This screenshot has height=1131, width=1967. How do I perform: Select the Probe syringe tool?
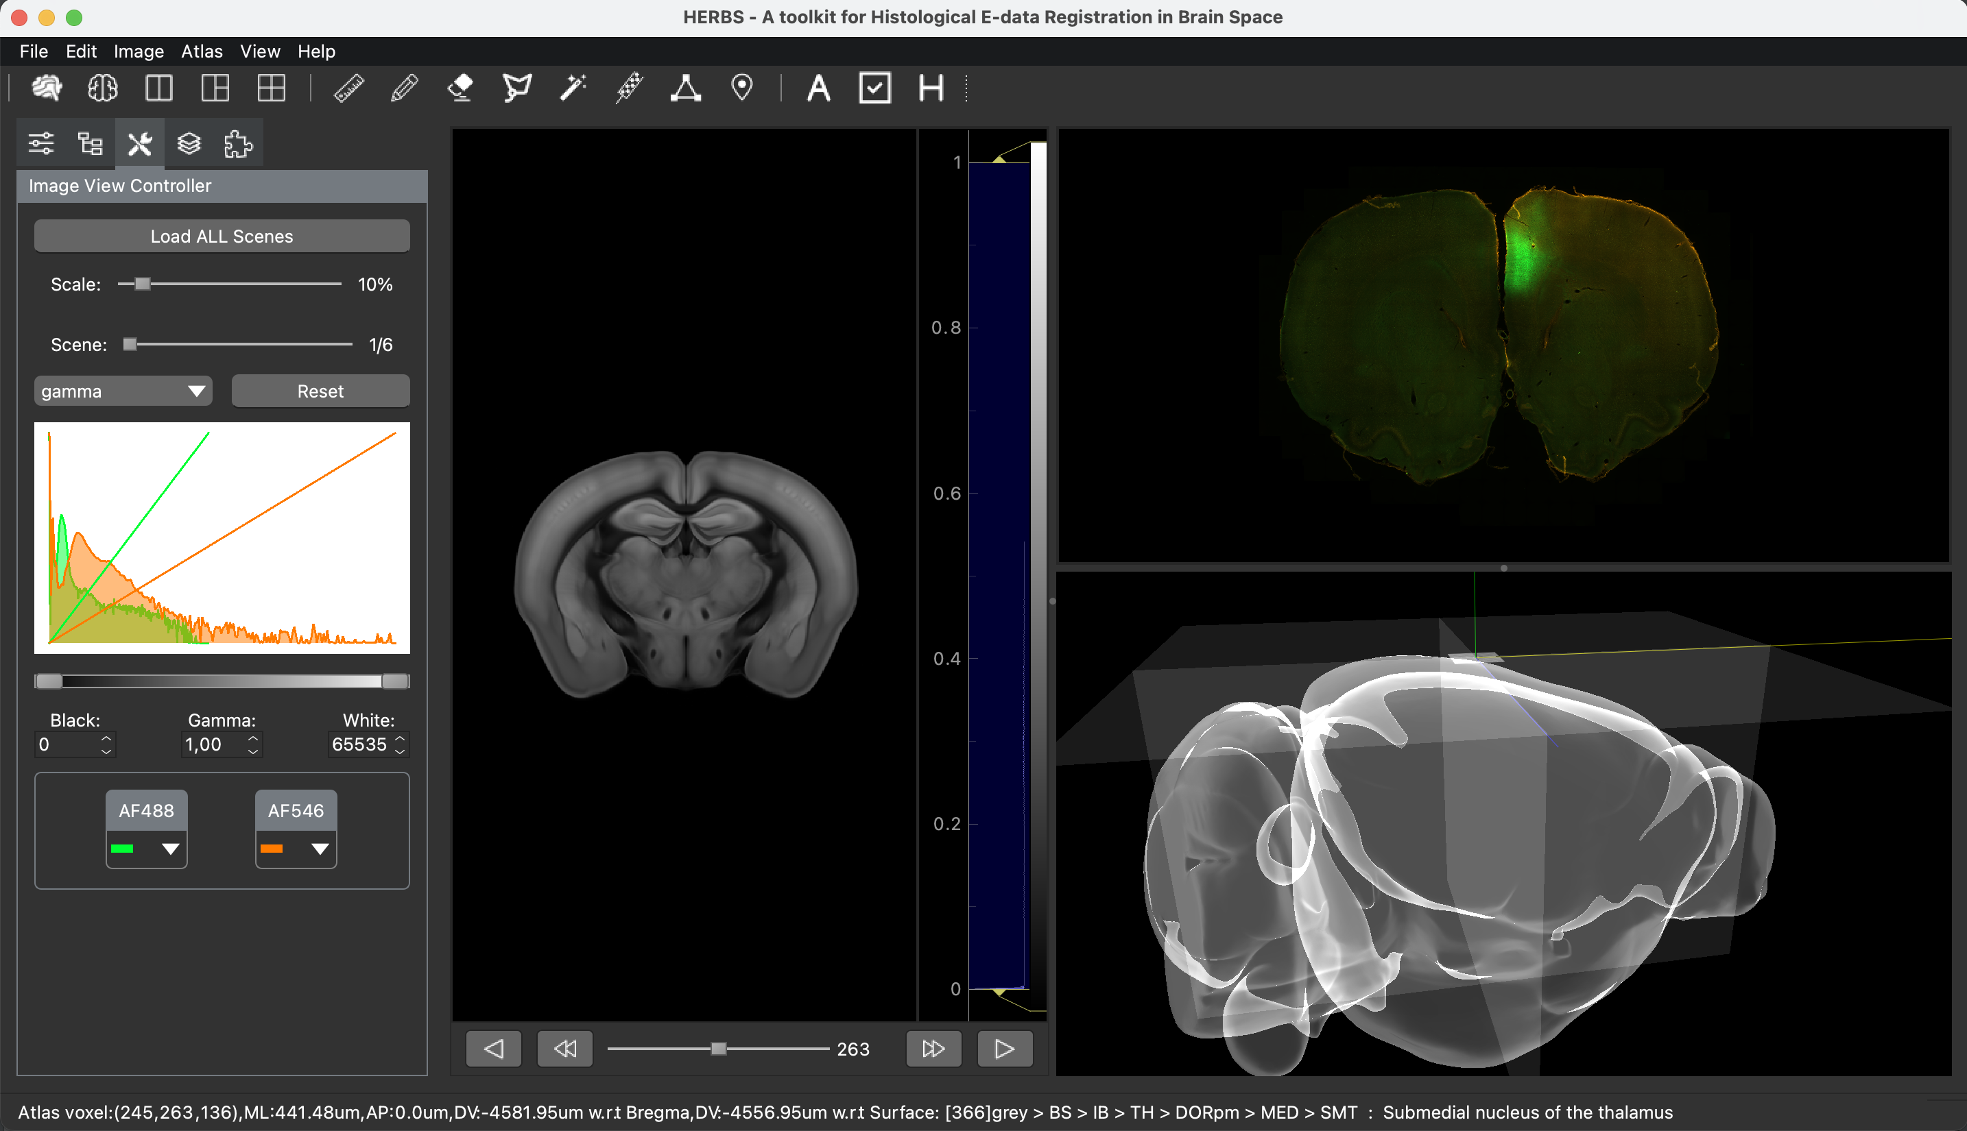(630, 88)
